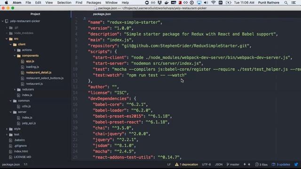Screen dimensions: 301x169
Task: Click the project repo icon
Action: coord(7,21)
